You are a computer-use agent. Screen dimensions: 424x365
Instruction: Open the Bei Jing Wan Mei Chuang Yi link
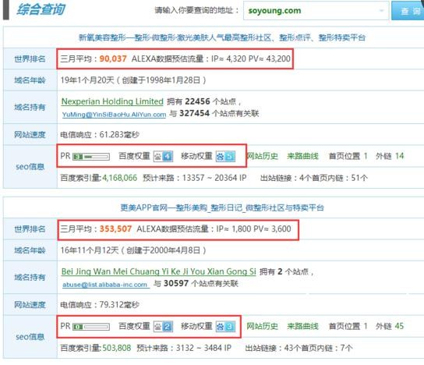pyautogui.click(x=158, y=271)
